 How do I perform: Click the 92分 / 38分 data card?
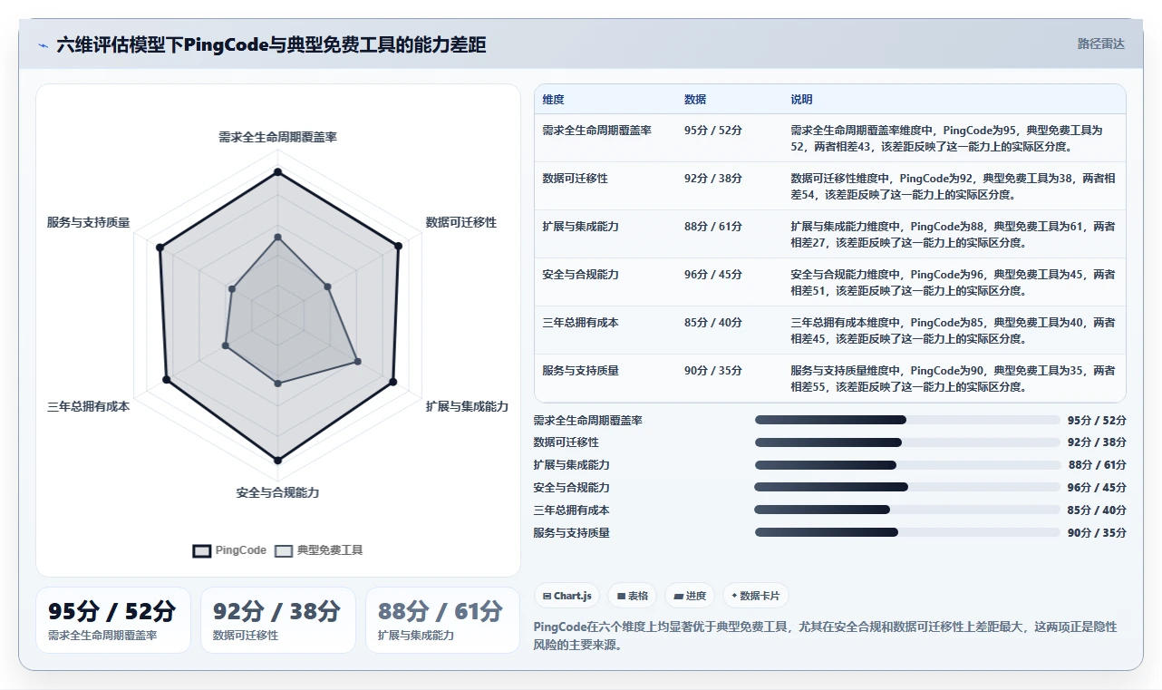click(278, 620)
